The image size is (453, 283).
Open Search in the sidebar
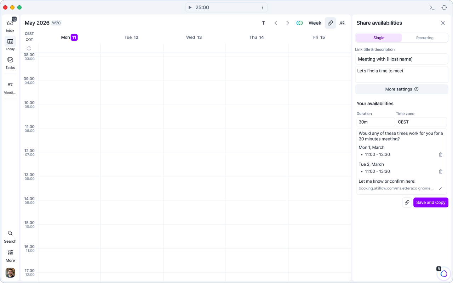point(10,236)
